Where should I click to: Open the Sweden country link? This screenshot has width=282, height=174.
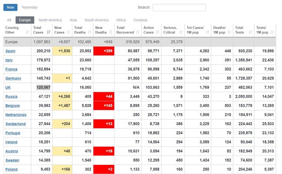[12, 160]
